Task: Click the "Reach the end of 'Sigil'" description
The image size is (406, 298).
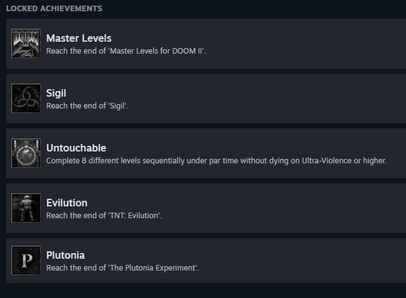Action: (87, 106)
